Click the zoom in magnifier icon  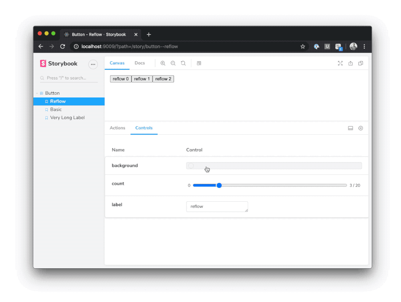(x=163, y=63)
